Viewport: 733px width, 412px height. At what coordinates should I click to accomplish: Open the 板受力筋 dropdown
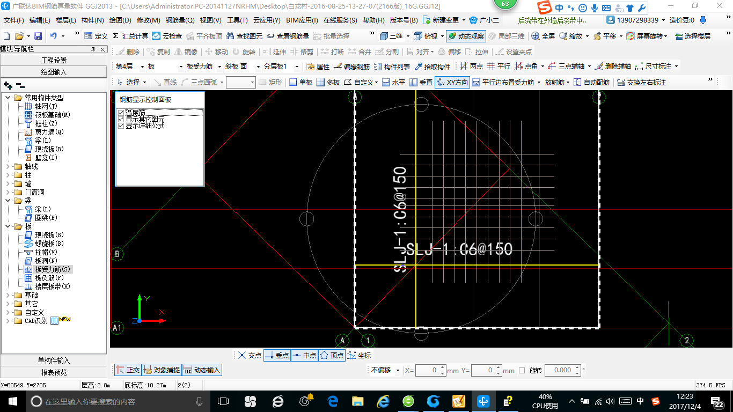(x=219, y=67)
